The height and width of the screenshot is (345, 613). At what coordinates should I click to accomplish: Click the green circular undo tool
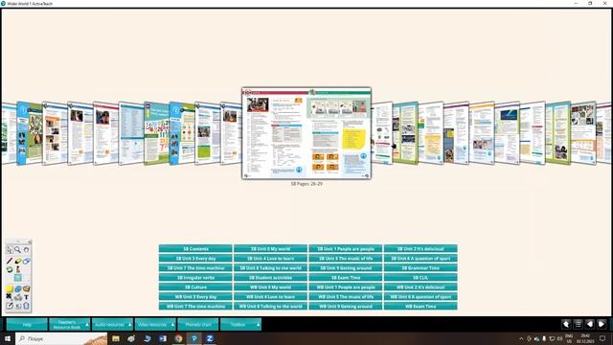(x=10, y=269)
